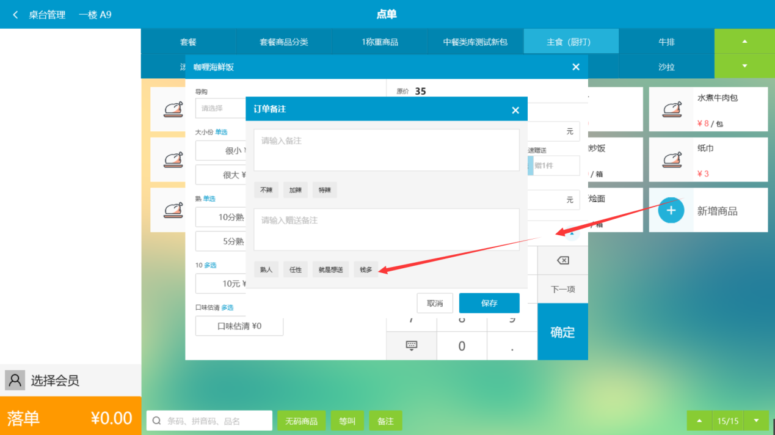Focus the 请输入赠送备注 text area
Image resolution: width=775 pixels, height=435 pixels.
point(387,229)
